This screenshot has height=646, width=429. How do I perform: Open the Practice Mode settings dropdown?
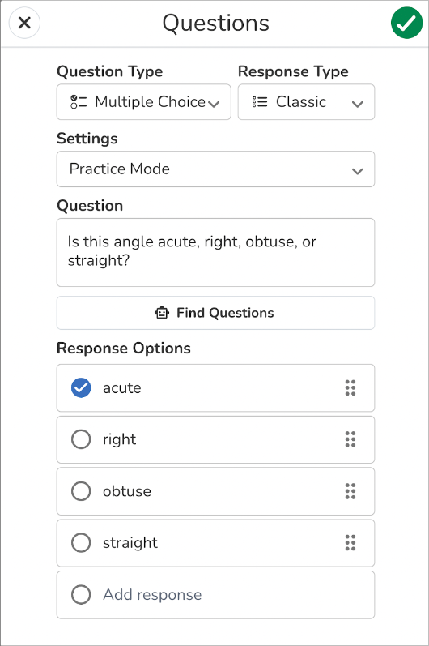point(215,169)
